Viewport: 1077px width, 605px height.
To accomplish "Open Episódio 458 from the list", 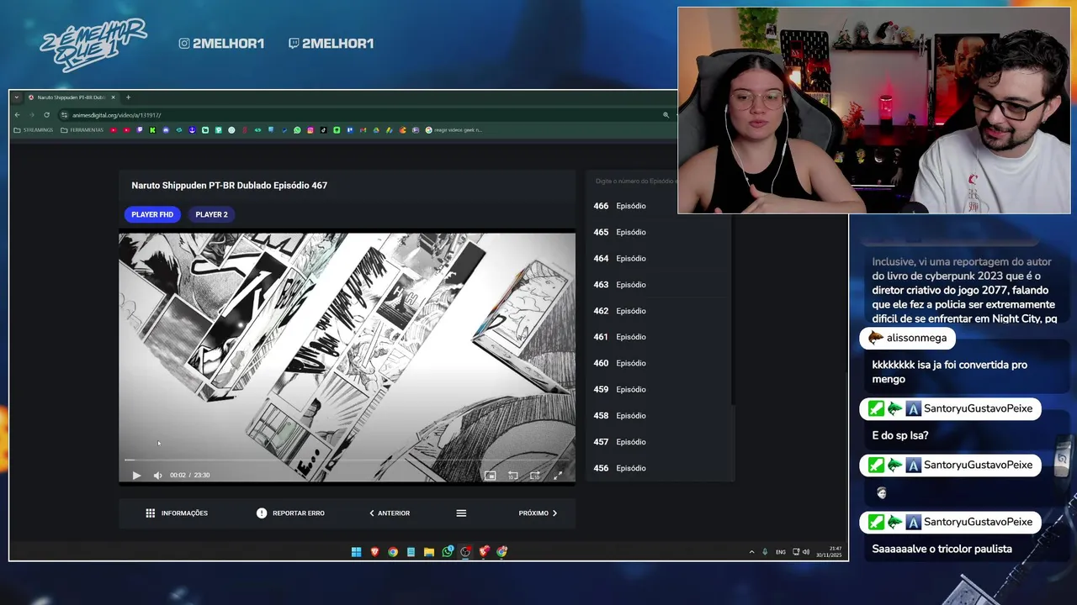I will 660,416.
